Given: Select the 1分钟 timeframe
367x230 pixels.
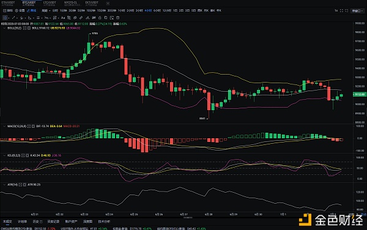Looking at the screenshot, I should coord(63,10).
